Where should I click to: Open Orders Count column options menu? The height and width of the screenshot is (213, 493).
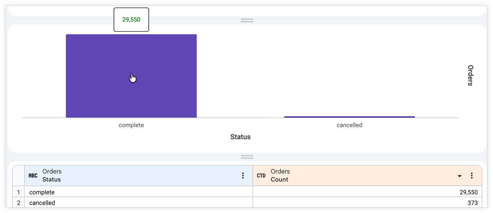point(472,176)
